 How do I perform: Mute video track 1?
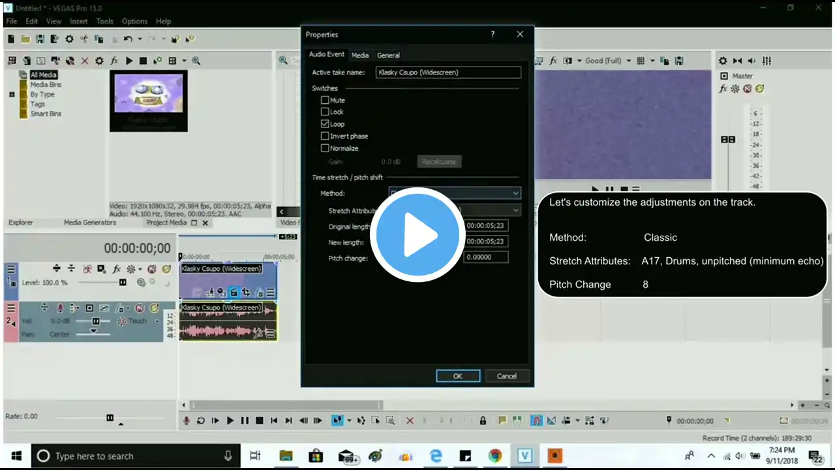coord(151,269)
